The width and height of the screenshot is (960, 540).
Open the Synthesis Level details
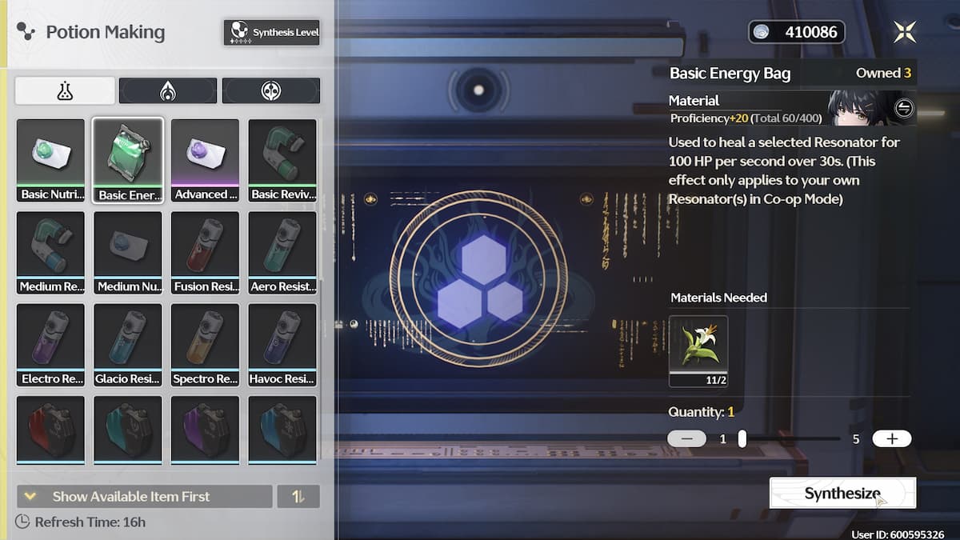coord(272,33)
